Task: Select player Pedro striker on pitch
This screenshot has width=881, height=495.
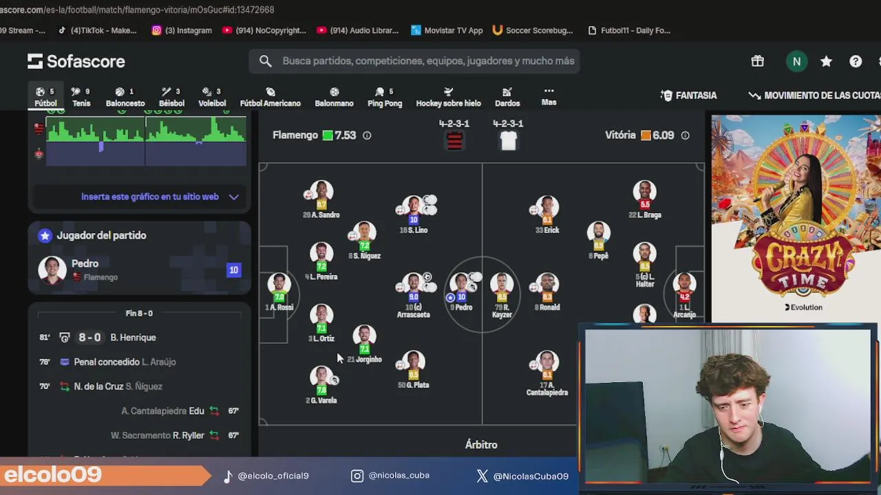Action: point(460,292)
